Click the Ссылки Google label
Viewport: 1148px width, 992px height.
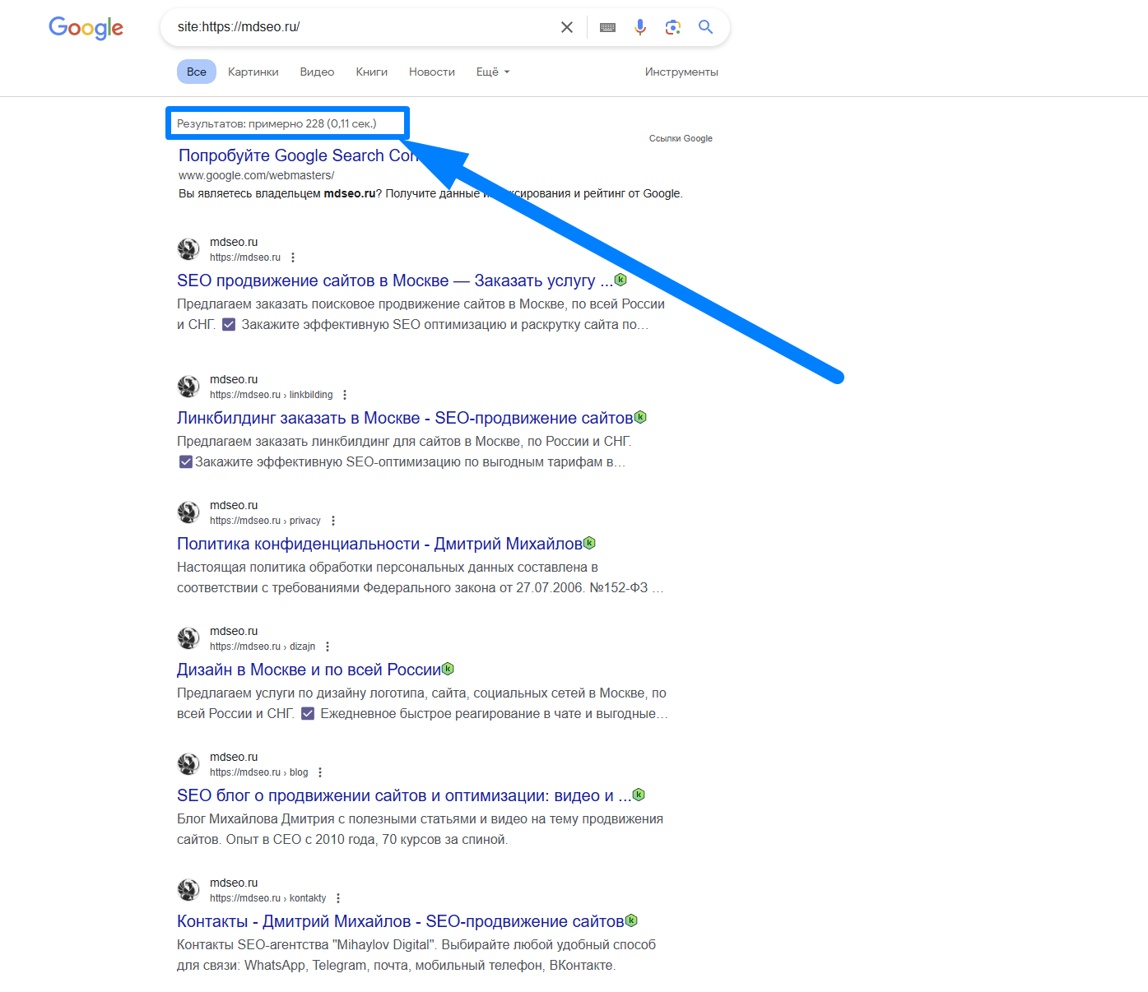pos(681,138)
